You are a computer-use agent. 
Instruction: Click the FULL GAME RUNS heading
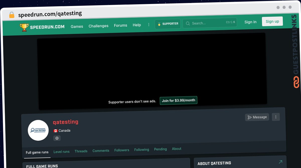(42, 166)
